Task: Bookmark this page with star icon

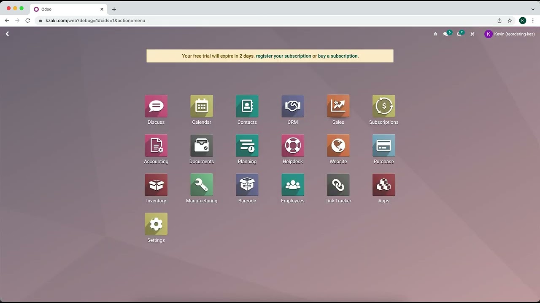Action: (510, 20)
